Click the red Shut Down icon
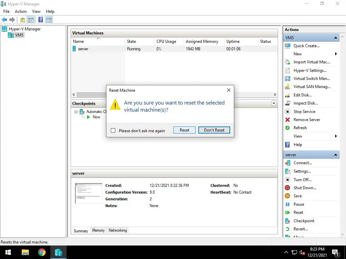346x259 pixels. [x=288, y=188]
